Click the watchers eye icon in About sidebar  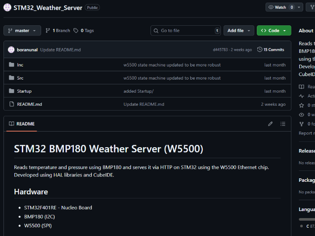tap(301, 115)
